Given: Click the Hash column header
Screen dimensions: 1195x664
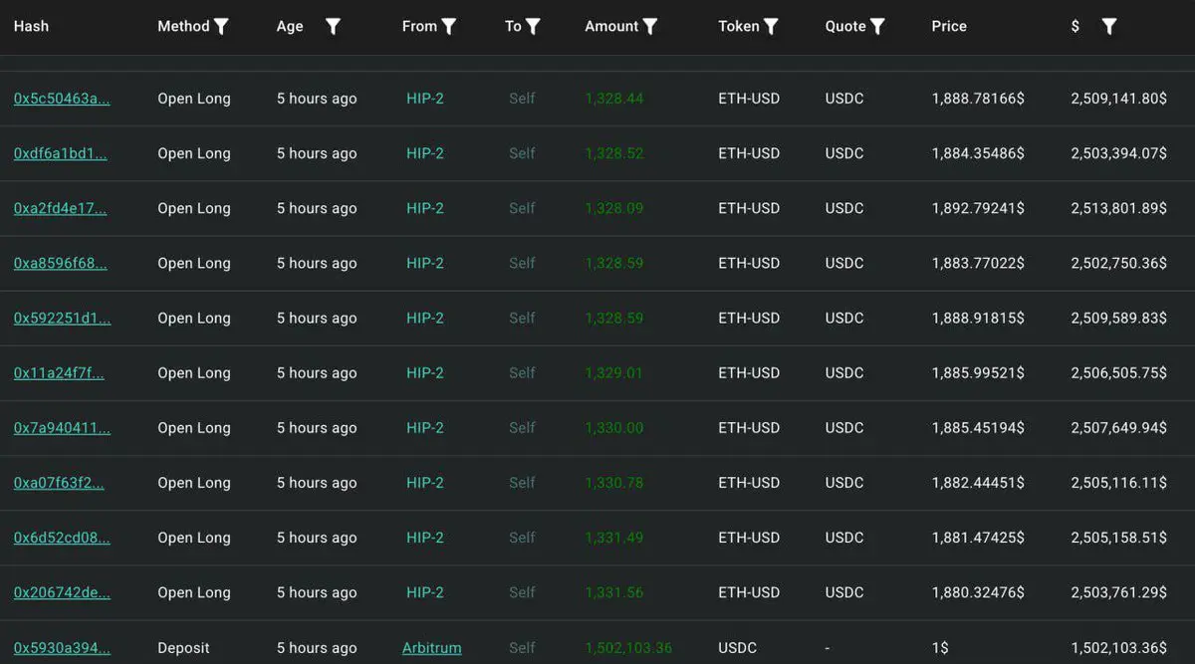Looking at the screenshot, I should tap(31, 26).
